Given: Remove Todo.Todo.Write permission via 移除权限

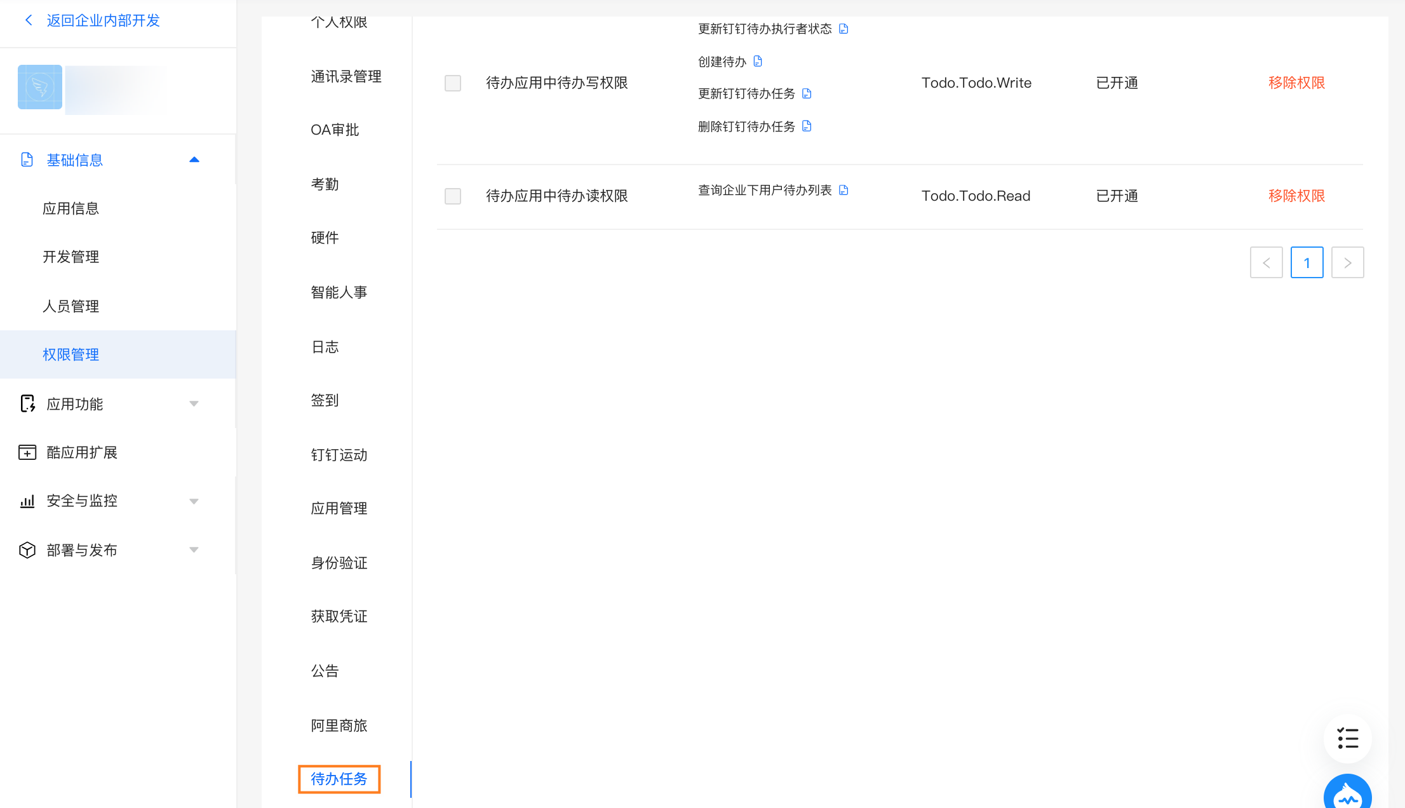Looking at the screenshot, I should (x=1296, y=83).
